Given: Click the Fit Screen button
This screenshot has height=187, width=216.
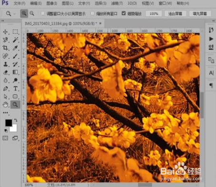Looking at the screenshot, I should pos(175,14).
